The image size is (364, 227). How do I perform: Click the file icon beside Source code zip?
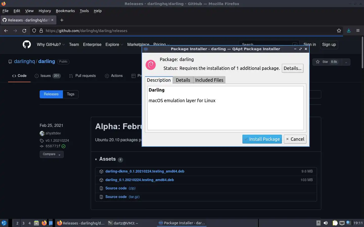(101, 188)
